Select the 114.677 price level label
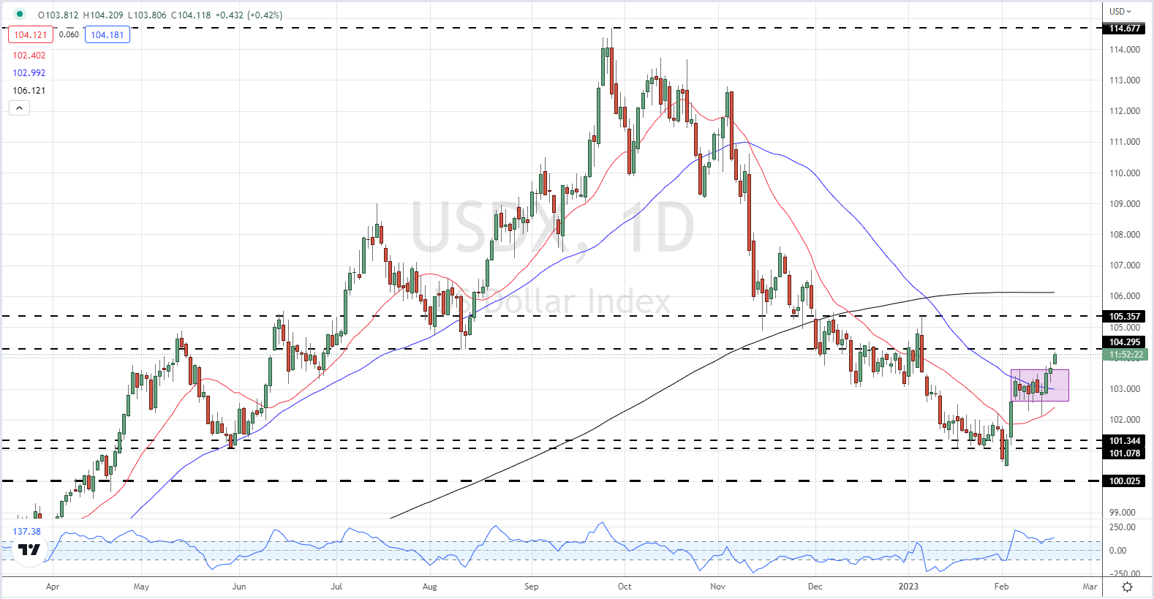Screen dimensions: 1154x599 [1124, 29]
